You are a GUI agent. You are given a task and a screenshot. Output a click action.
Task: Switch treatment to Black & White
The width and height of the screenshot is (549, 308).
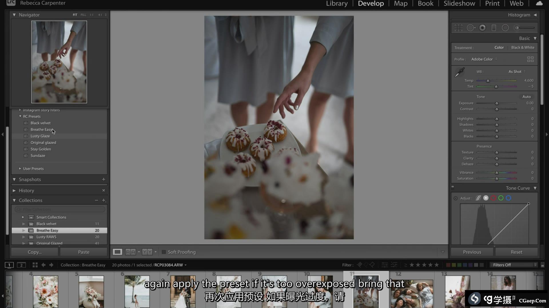pos(522,48)
